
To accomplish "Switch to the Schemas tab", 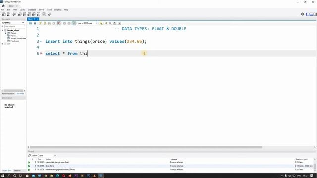I will (20, 94).
